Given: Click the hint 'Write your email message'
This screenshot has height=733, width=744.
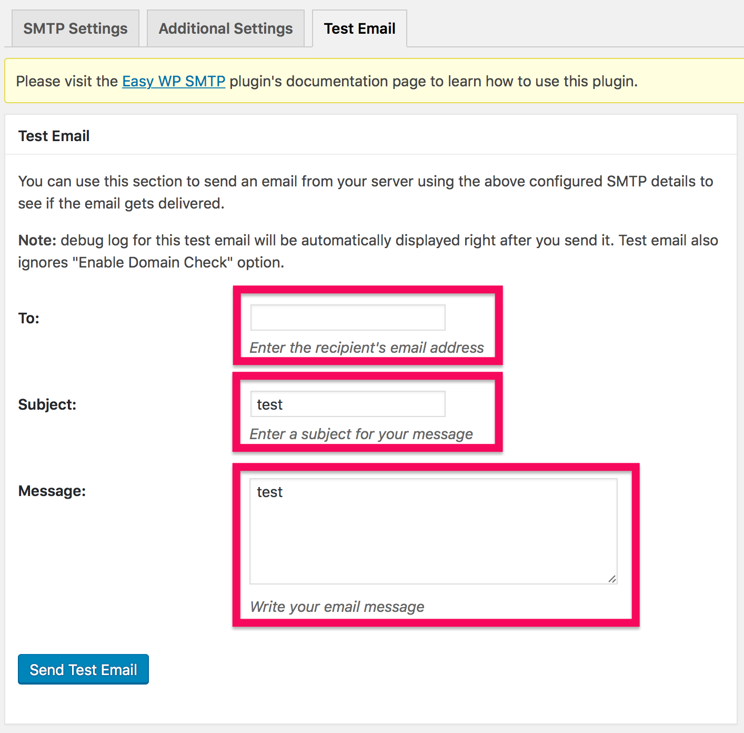Looking at the screenshot, I should pyautogui.click(x=337, y=607).
